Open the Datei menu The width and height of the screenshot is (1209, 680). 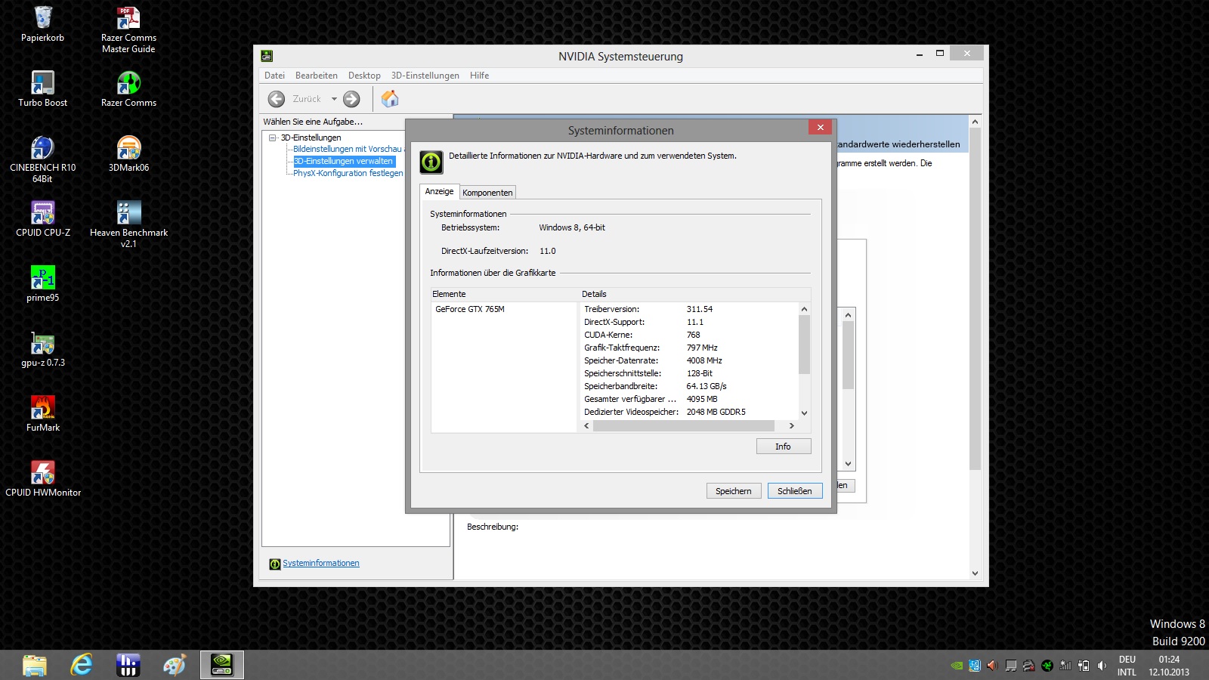pos(274,76)
